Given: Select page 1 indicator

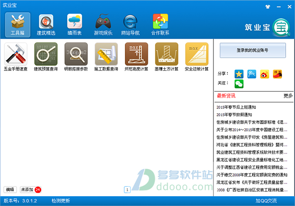Looking at the screenshot, I should (x=127, y=190).
